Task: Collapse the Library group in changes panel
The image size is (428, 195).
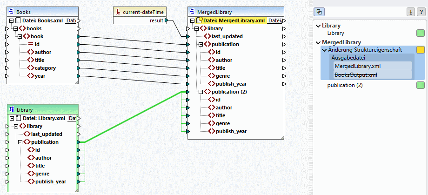Action: [x=318, y=26]
